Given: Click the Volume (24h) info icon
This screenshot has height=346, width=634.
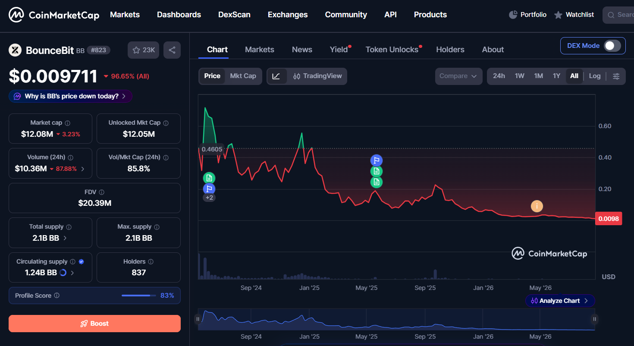Looking at the screenshot, I should (70, 157).
